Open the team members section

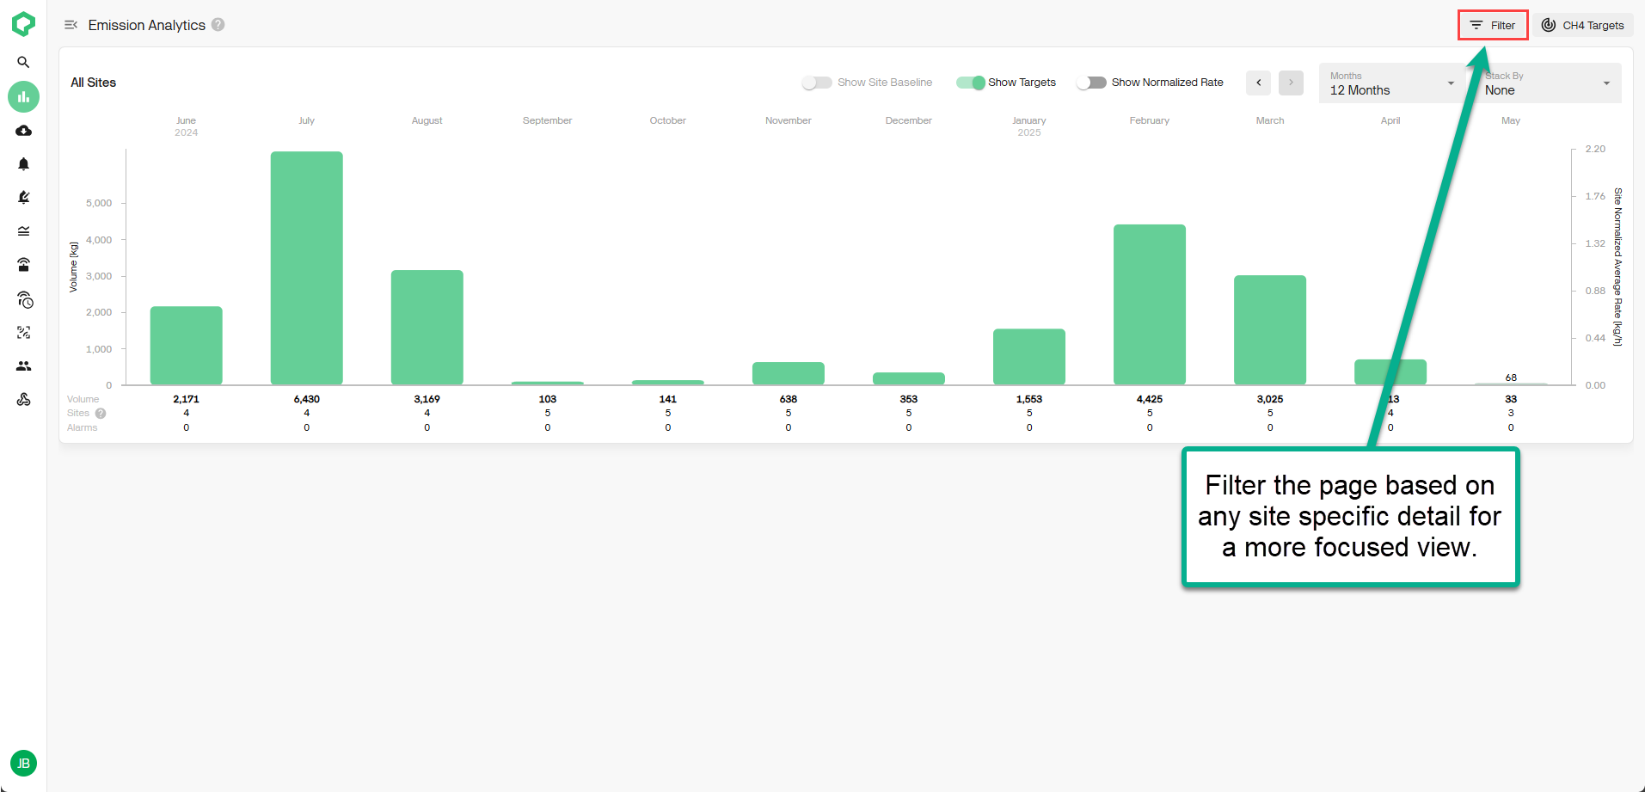[23, 365]
